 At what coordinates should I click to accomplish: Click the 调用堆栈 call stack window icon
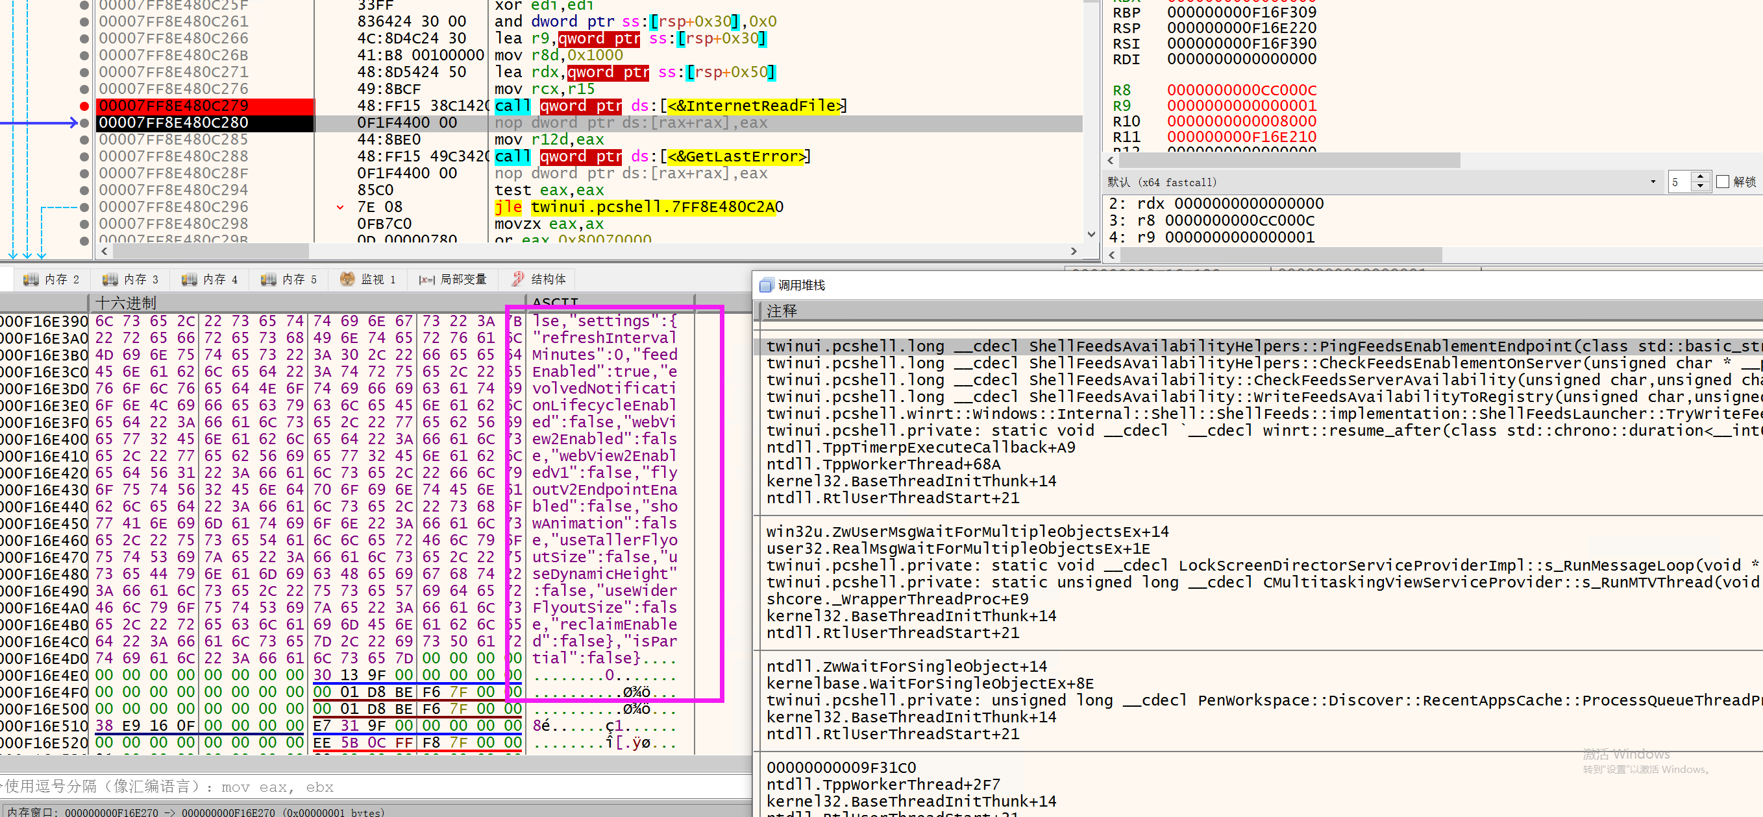click(767, 285)
